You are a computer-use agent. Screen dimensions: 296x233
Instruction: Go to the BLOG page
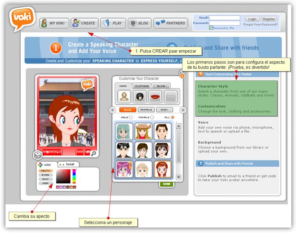coord(140,23)
